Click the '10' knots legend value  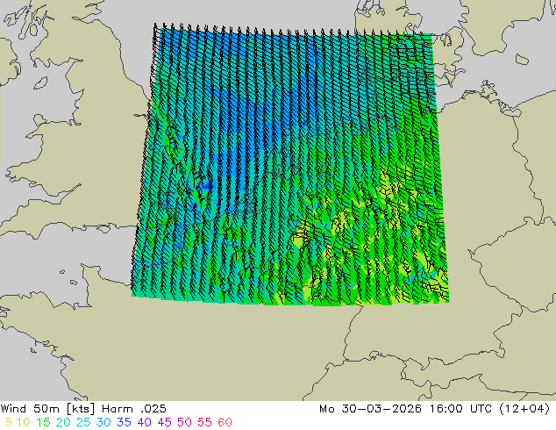tap(23, 422)
